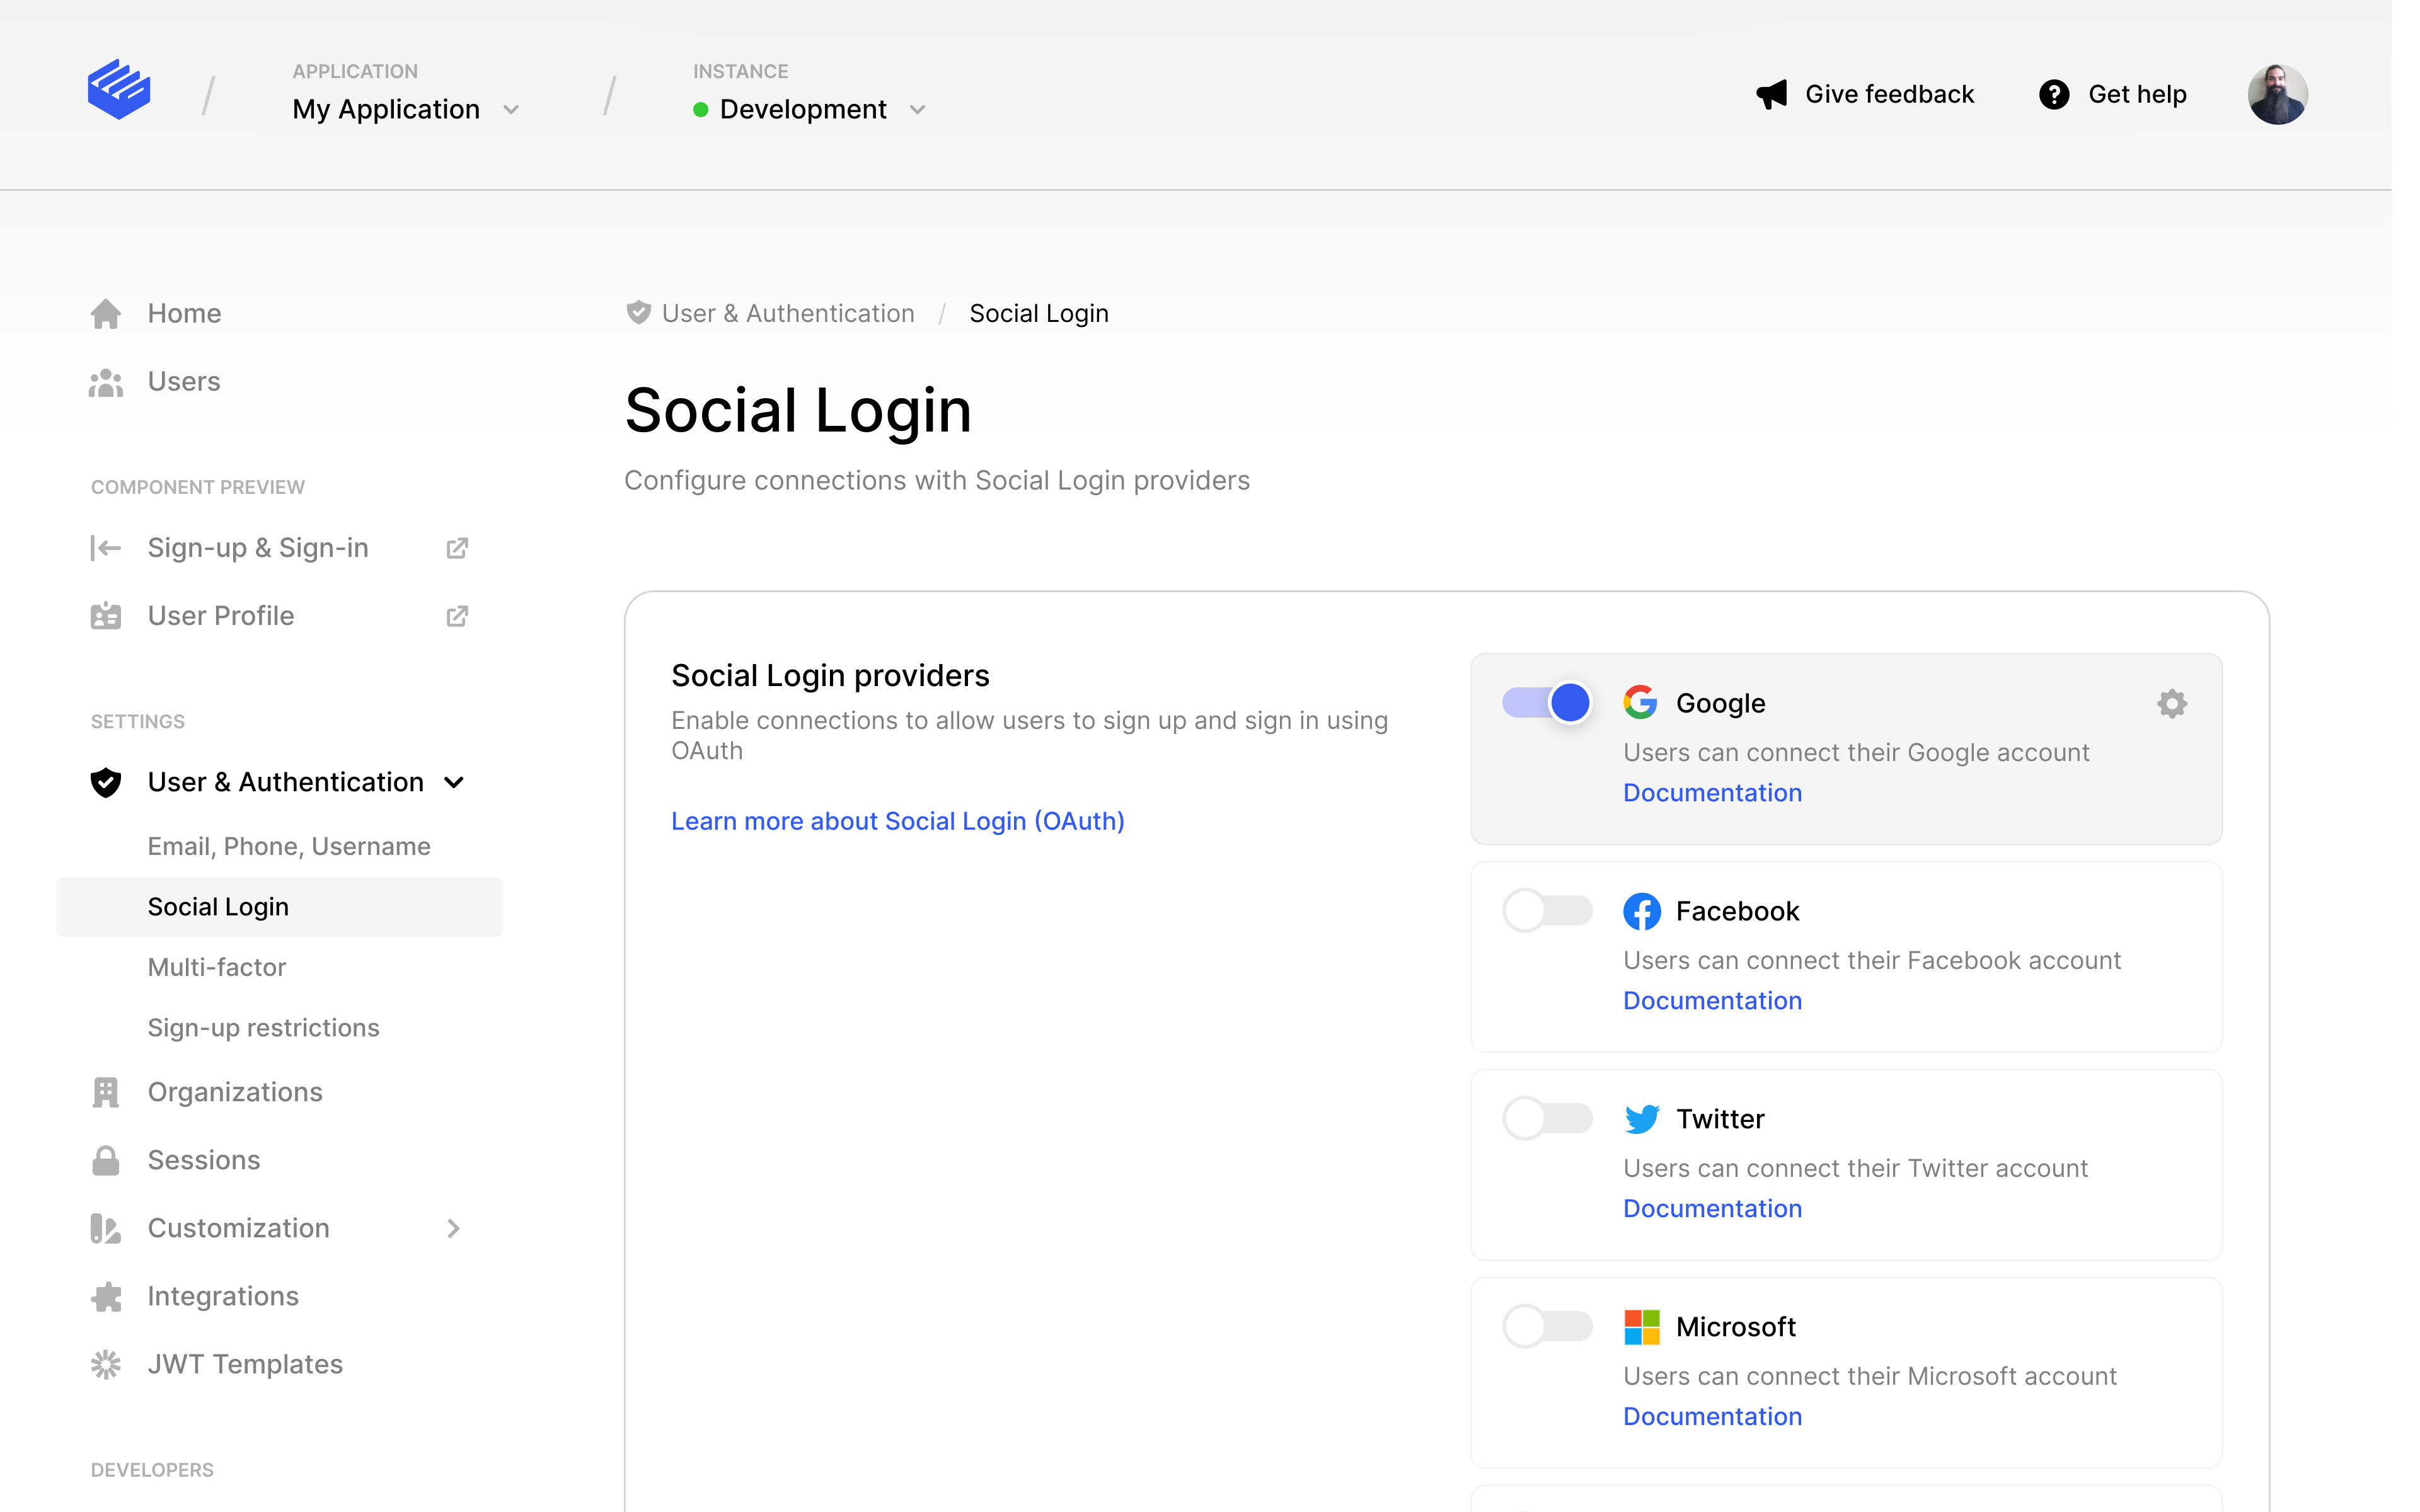Click the Sessions lock icon
2420x1512 pixels.
(x=106, y=1160)
